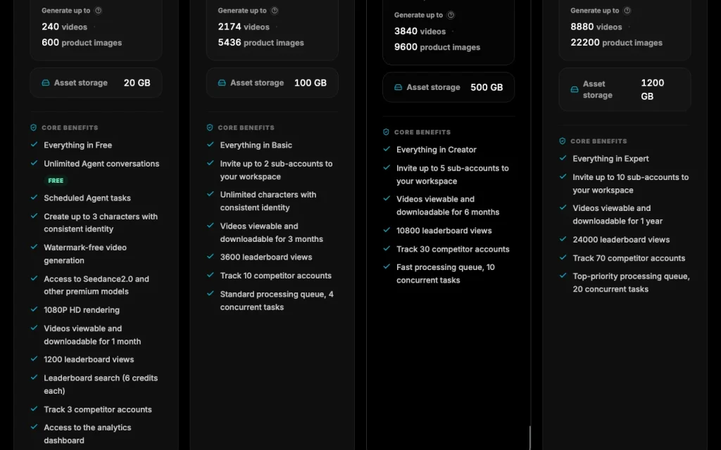The height and width of the screenshot is (450, 721).
Task: Click 'Everything in Expert' benefit
Action: pos(610,159)
